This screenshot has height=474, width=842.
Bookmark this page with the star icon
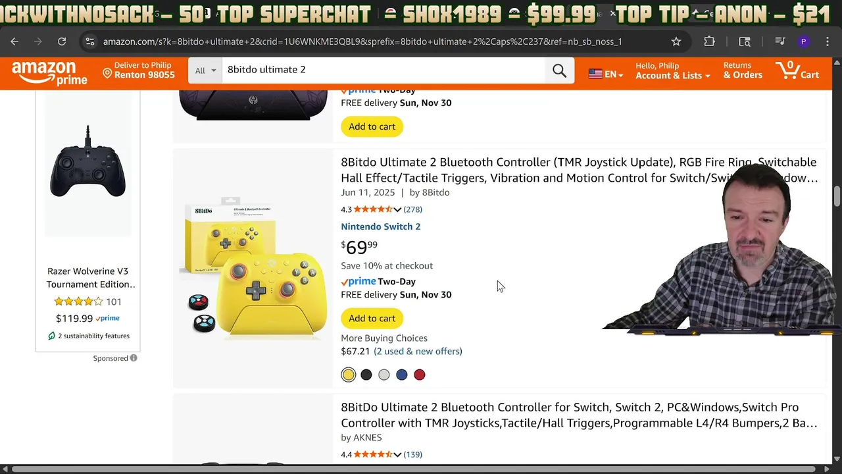(x=676, y=41)
